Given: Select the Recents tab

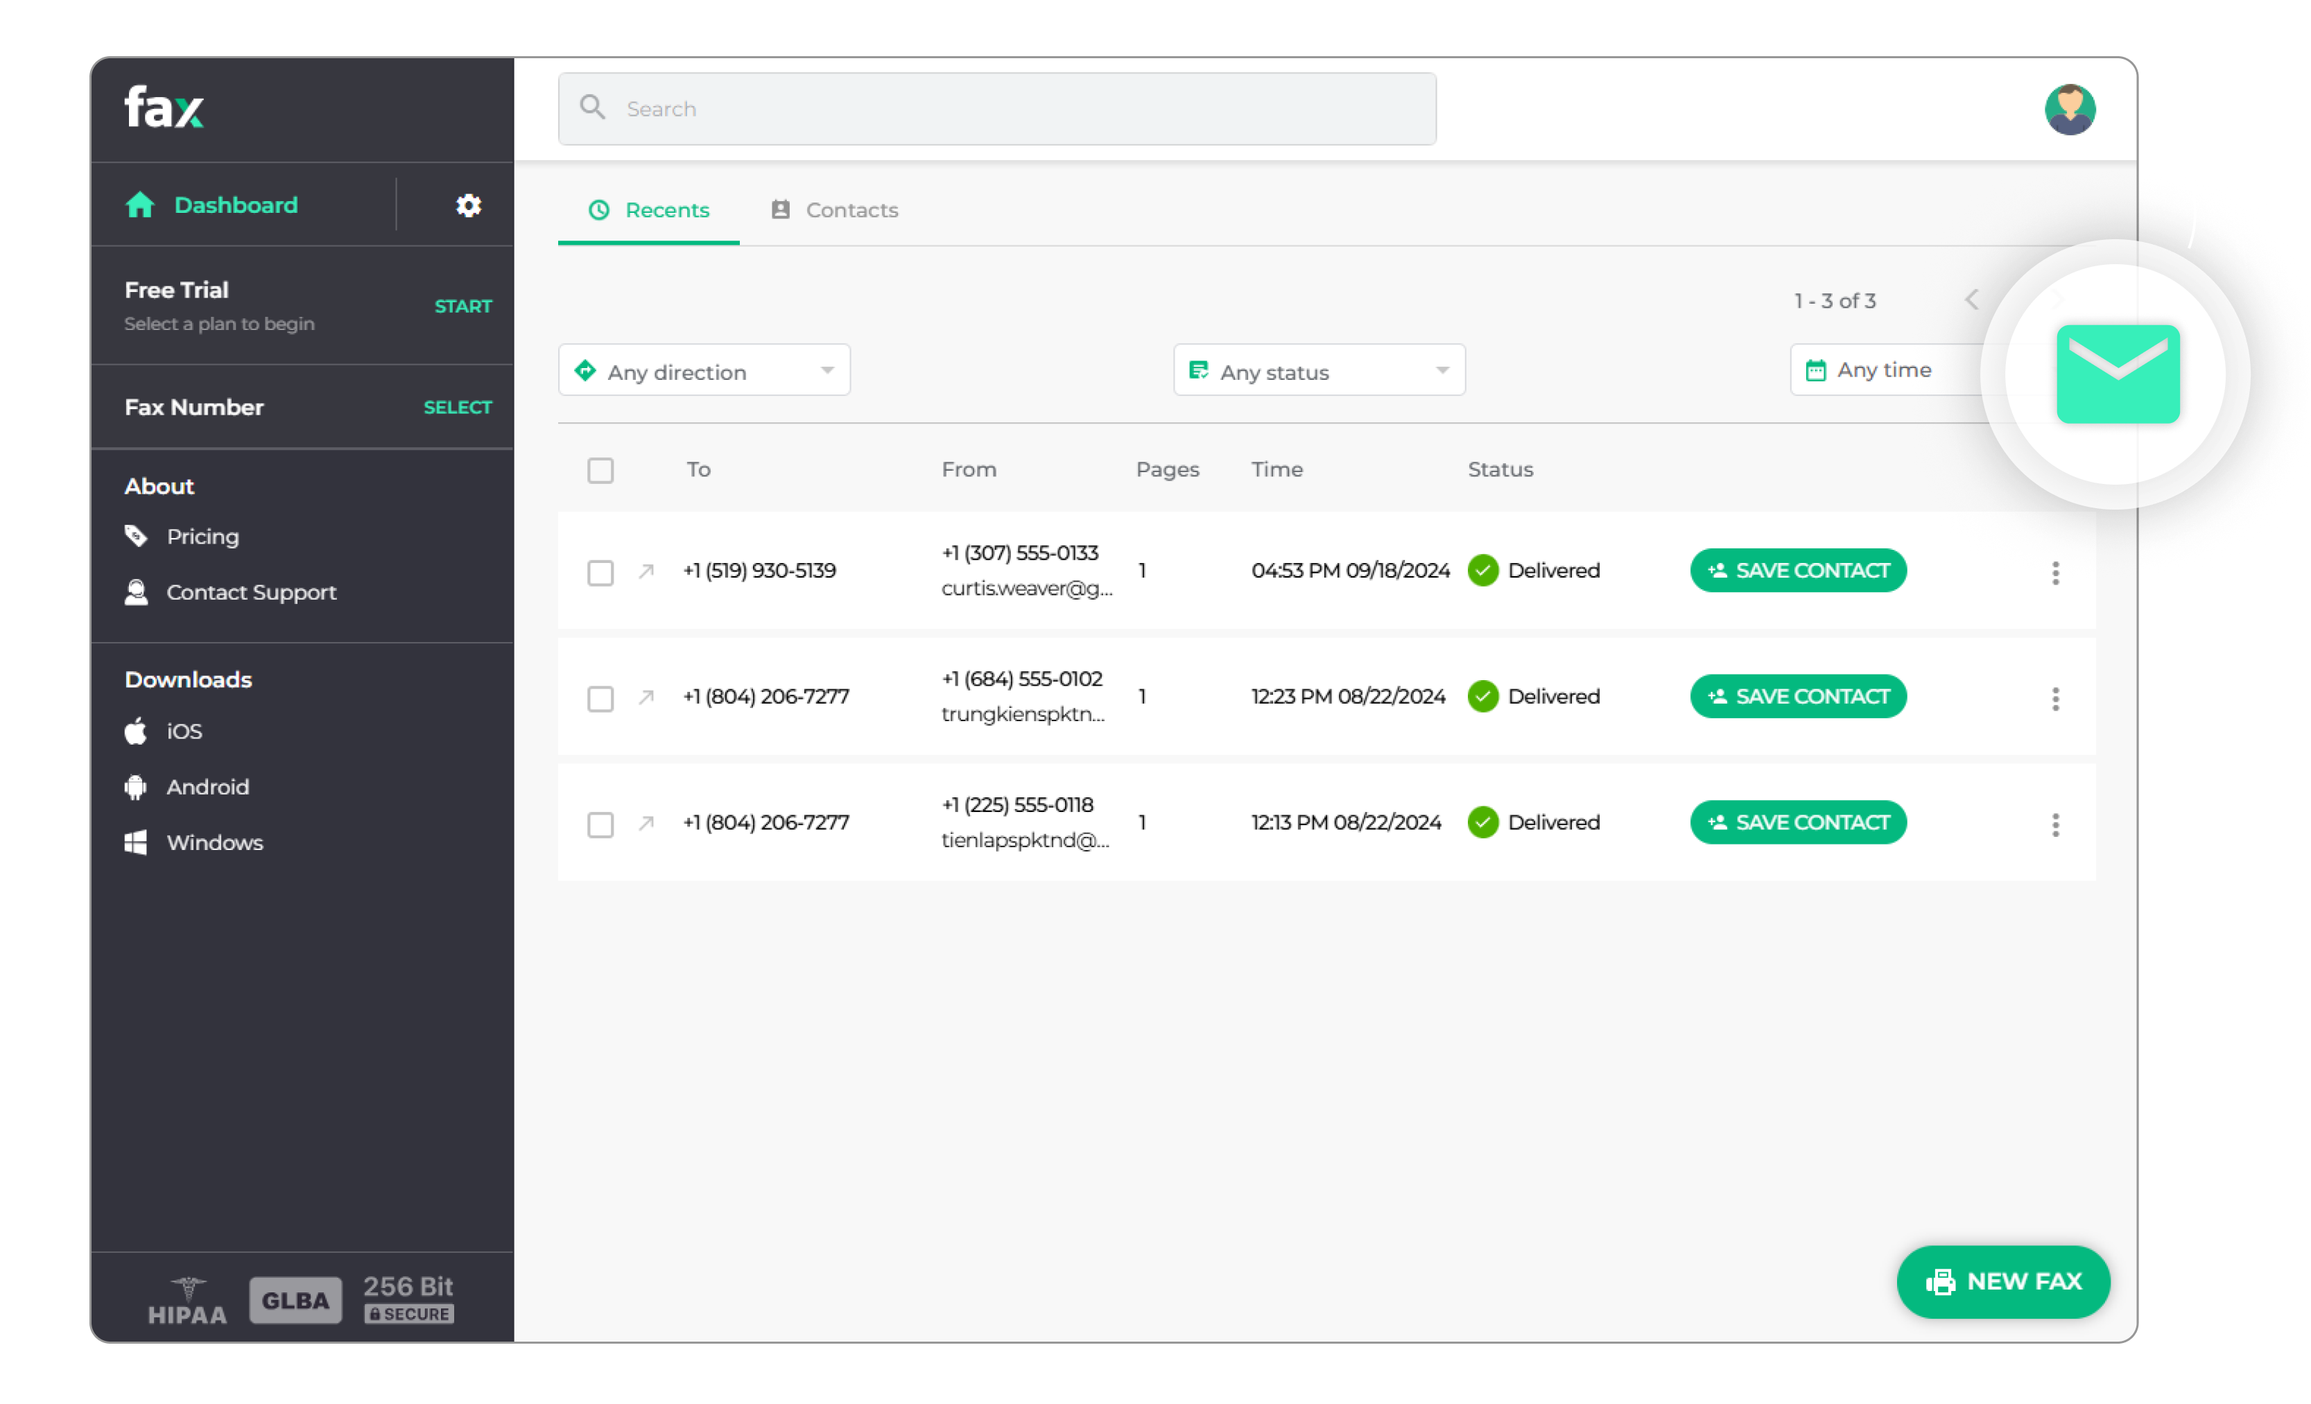Looking at the screenshot, I should click(648, 210).
